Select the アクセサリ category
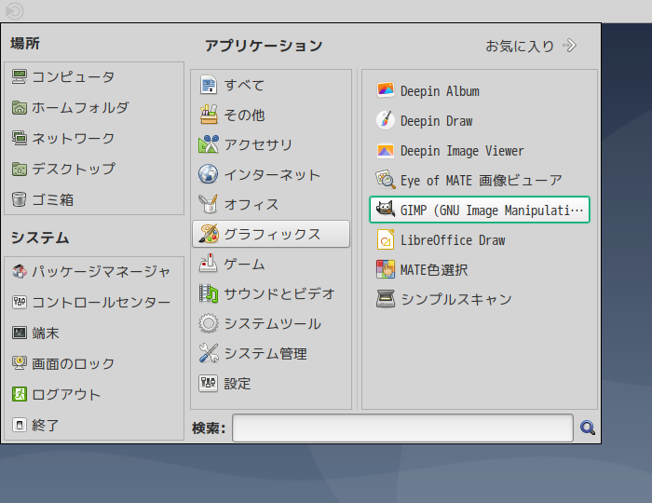 point(271,144)
